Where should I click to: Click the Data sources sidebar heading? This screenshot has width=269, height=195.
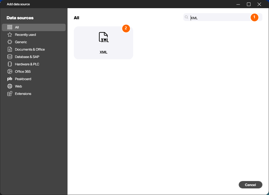[x=20, y=18]
